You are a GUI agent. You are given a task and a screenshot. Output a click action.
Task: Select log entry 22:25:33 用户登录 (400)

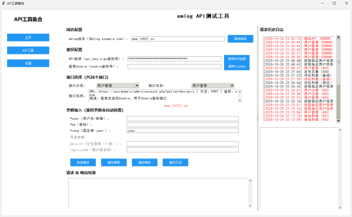[296, 97]
